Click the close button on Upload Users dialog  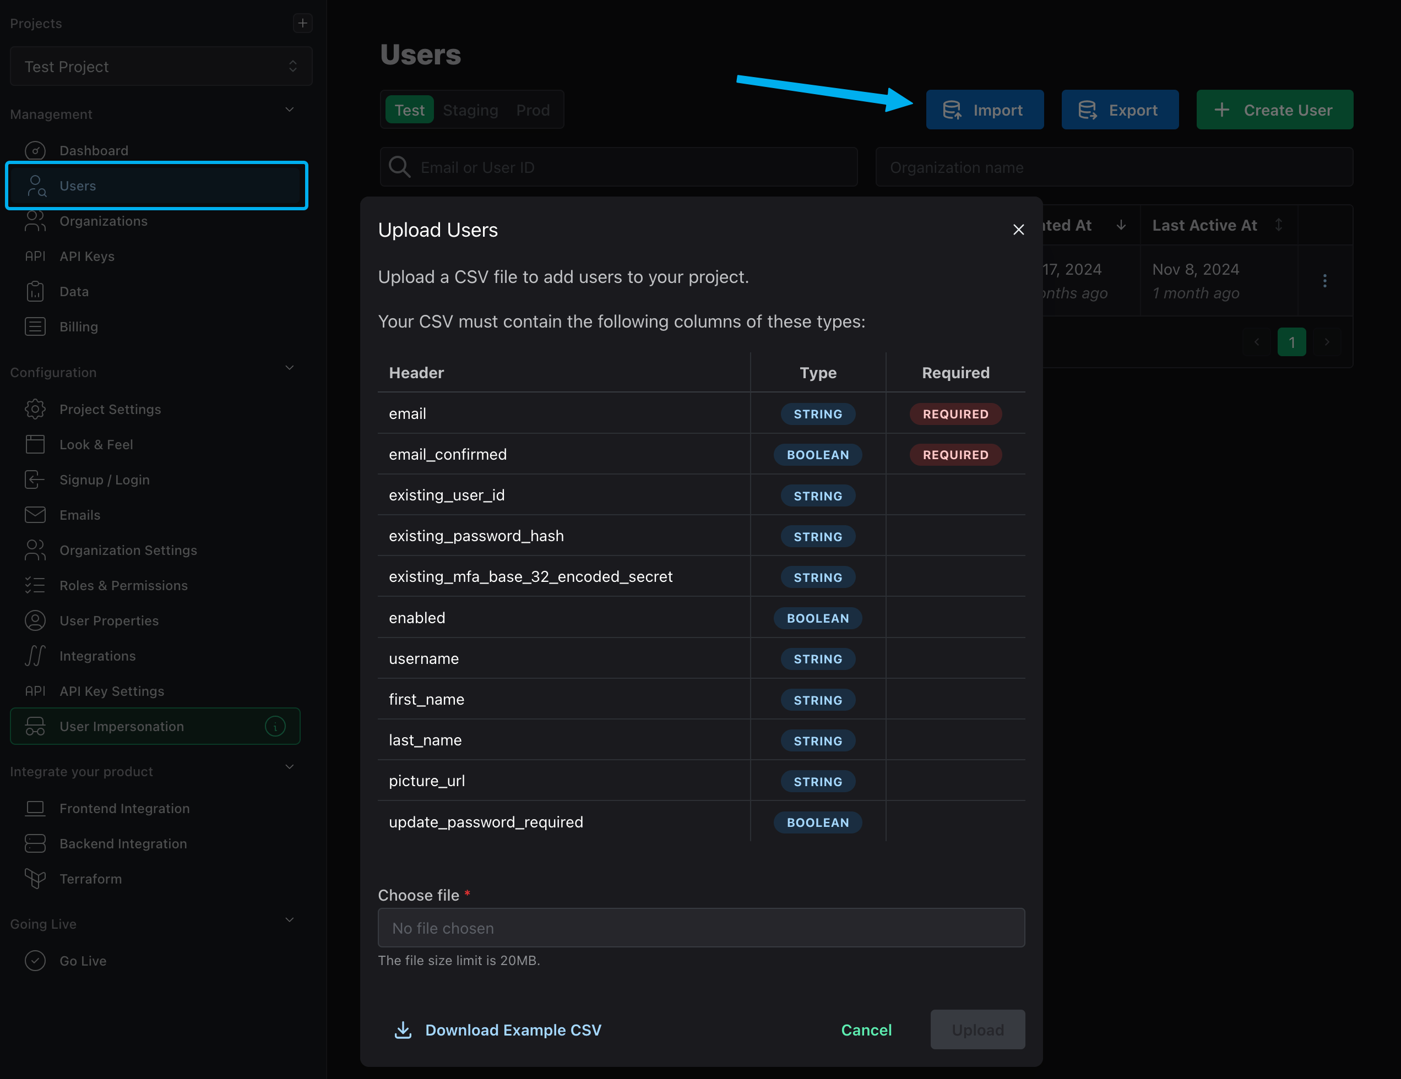[x=1018, y=229]
